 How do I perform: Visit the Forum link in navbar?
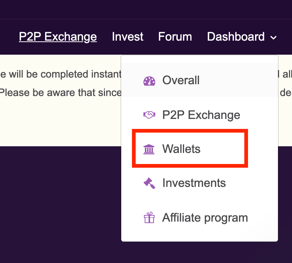175,37
